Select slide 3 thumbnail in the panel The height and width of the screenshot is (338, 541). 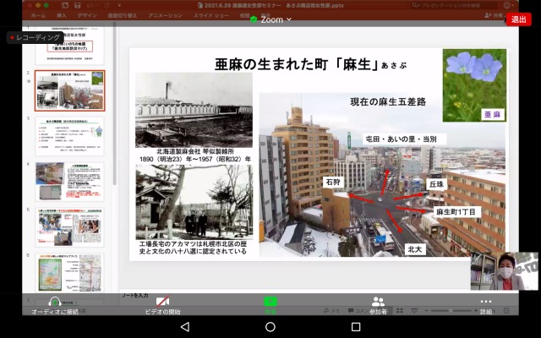pyautogui.click(x=70, y=136)
